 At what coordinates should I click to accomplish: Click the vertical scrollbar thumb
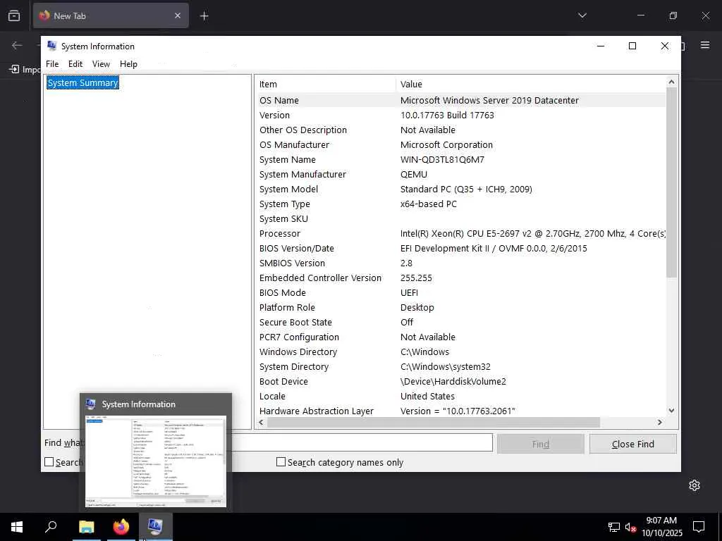pyautogui.click(x=671, y=182)
